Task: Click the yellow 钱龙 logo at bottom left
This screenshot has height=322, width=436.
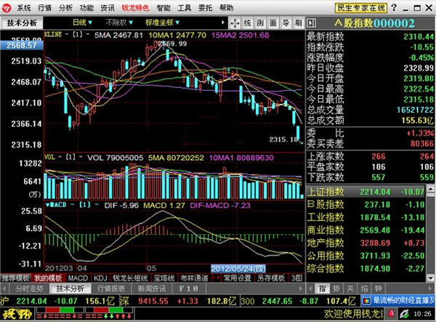Action: (x=17, y=314)
